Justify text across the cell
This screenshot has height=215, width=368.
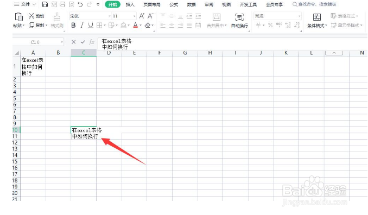pos(189,25)
